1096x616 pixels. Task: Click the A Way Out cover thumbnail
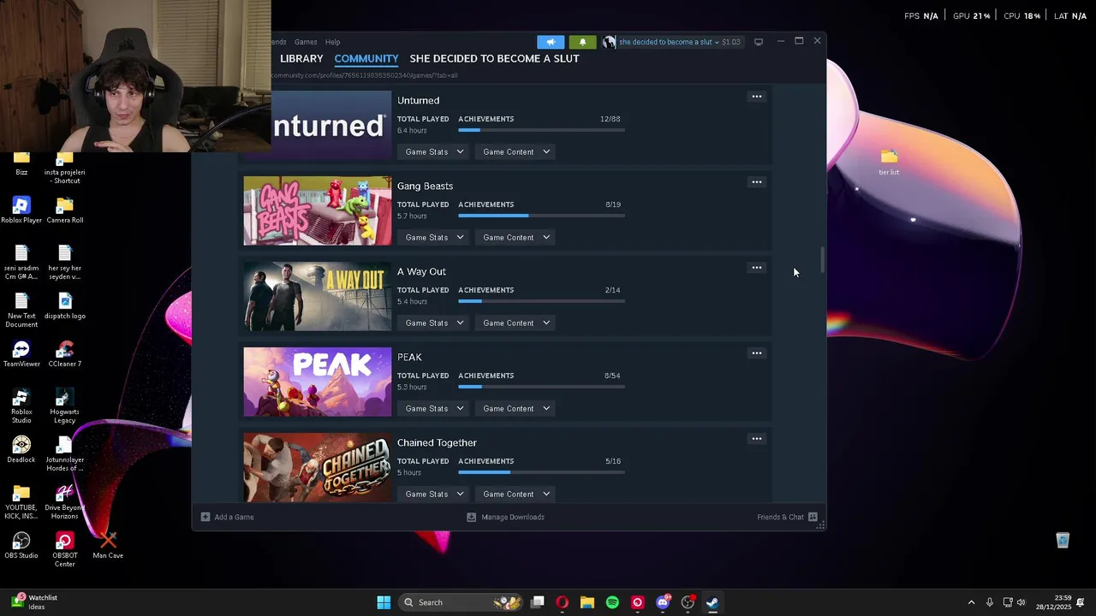(x=318, y=297)
